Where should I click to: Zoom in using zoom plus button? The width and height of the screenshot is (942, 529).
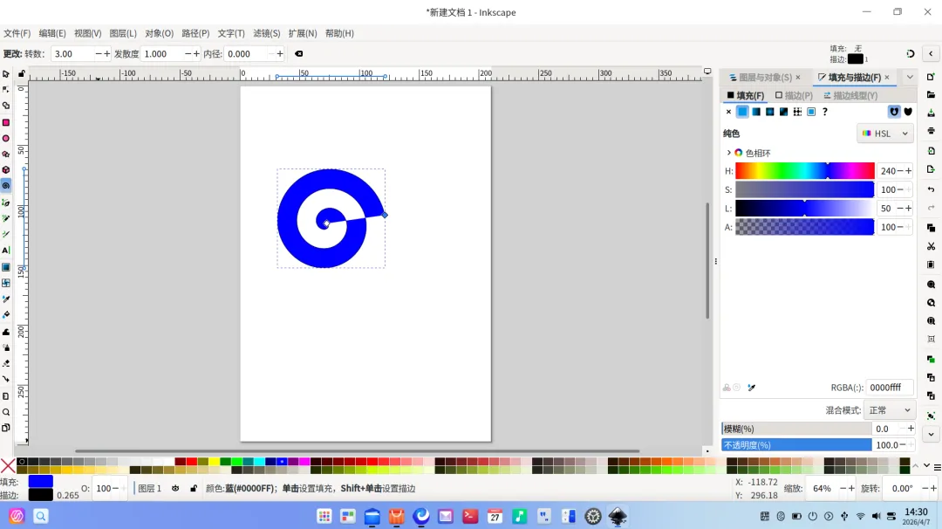(851, 488)
